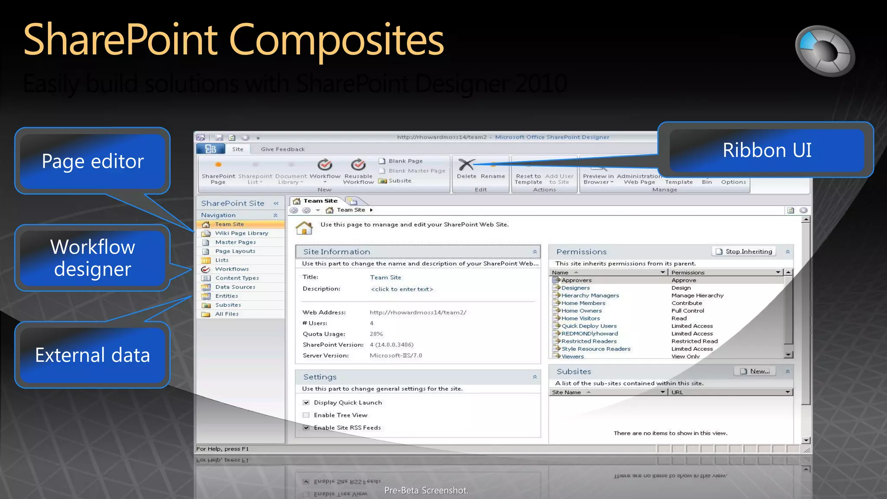Viewport: 887px width, 499px height.
Task: Click the Subsite icon in the New group
Action: click(x=383, y=181)
